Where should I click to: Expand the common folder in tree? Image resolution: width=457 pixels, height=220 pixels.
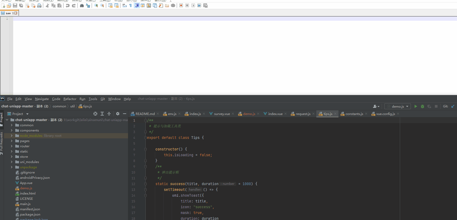12,125
